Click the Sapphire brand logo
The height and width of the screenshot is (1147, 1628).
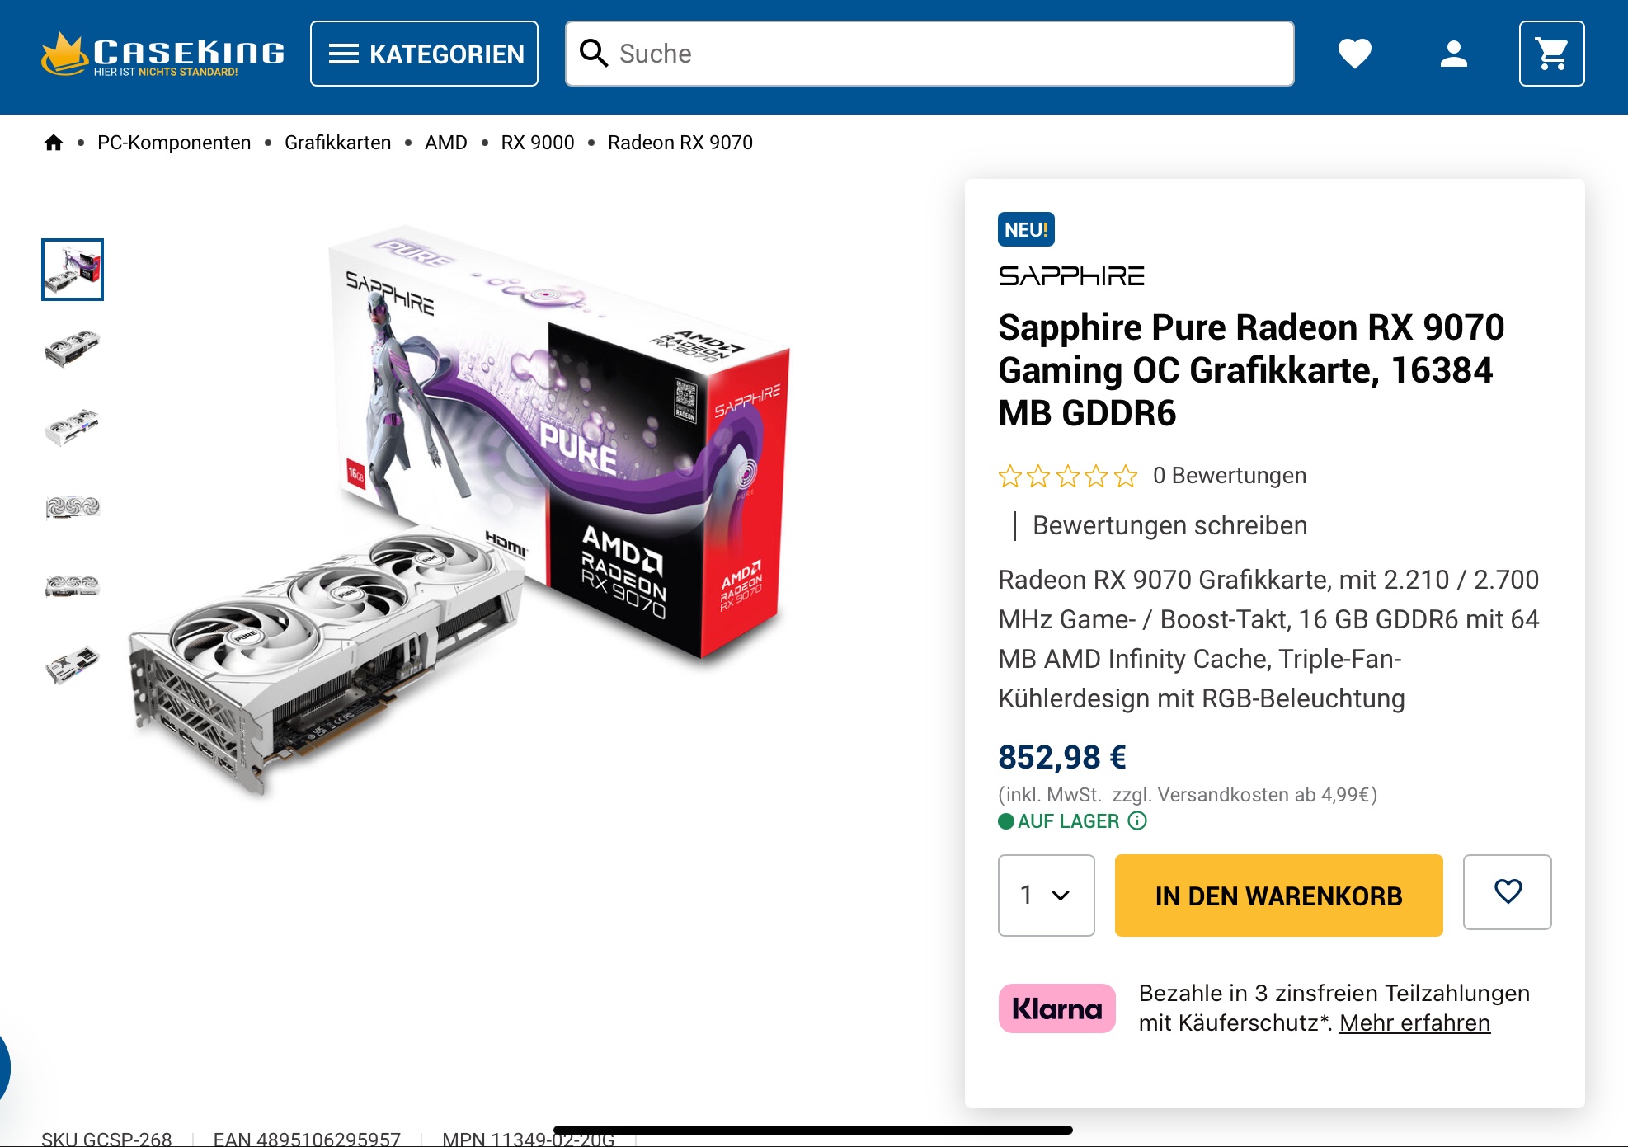(1071, 275)
